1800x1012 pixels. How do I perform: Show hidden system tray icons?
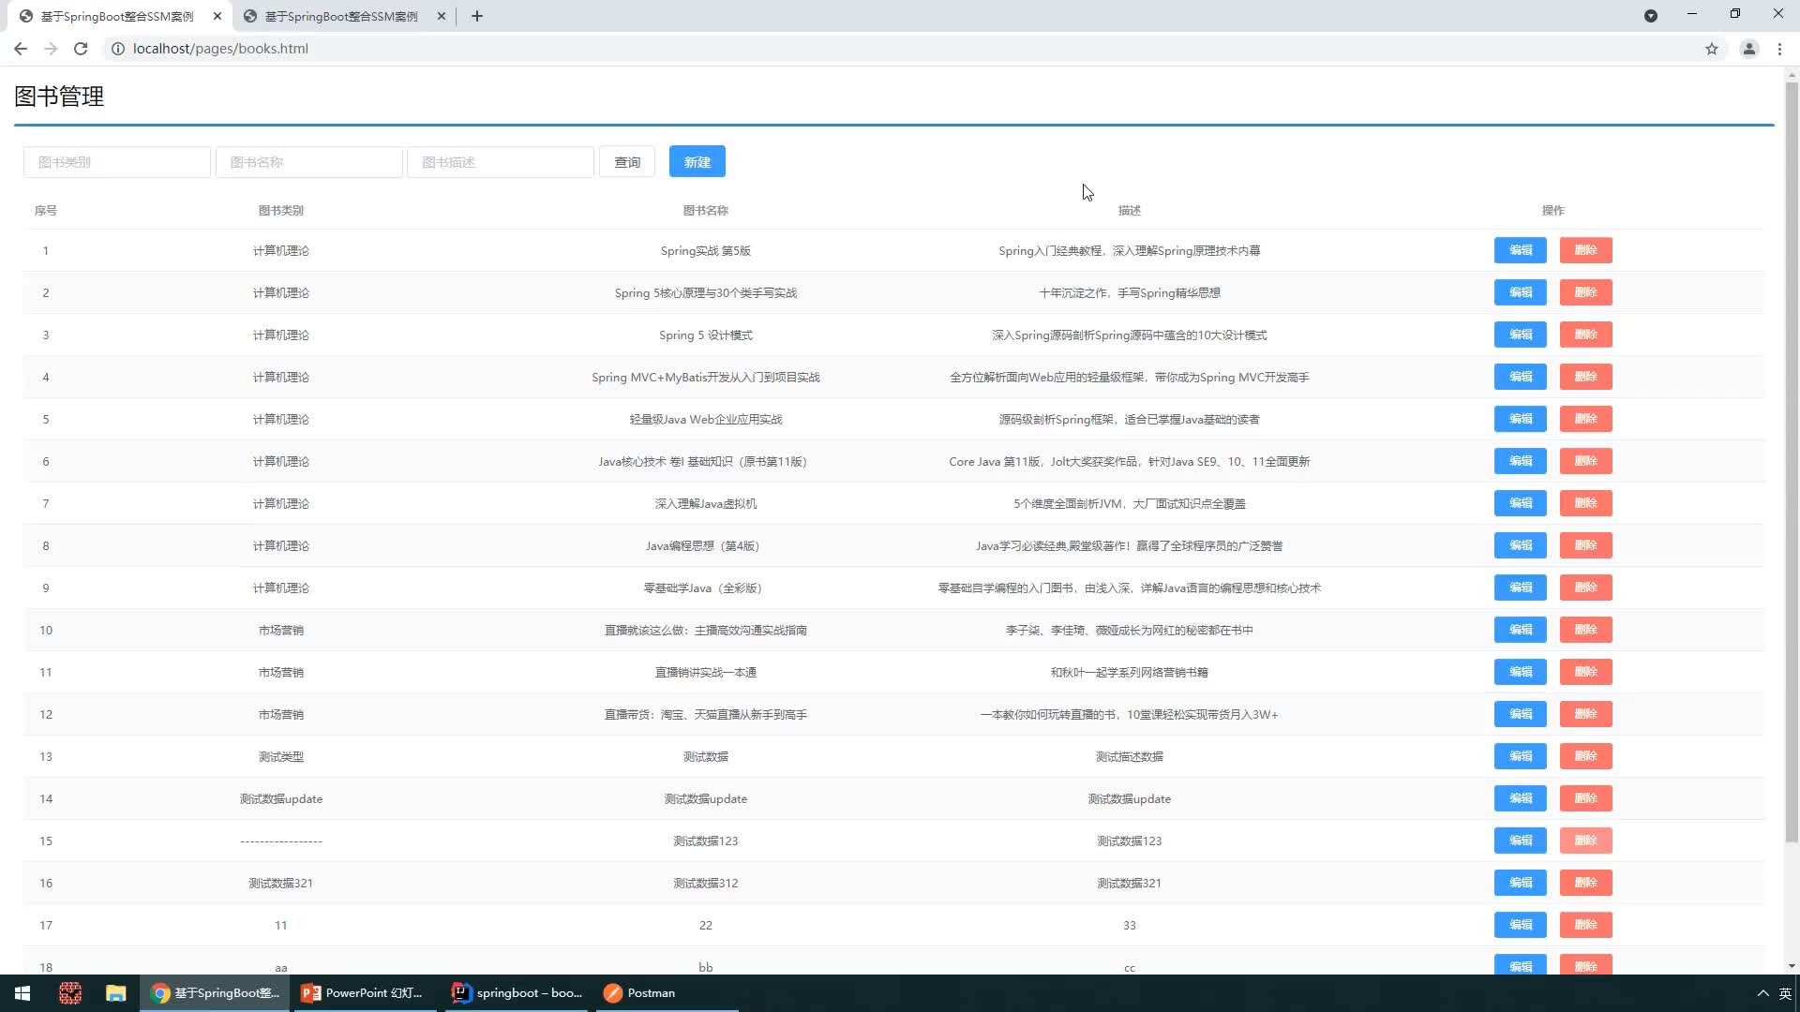1762,993
